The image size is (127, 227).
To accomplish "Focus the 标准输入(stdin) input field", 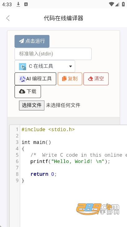I will (x=53, y=54).
